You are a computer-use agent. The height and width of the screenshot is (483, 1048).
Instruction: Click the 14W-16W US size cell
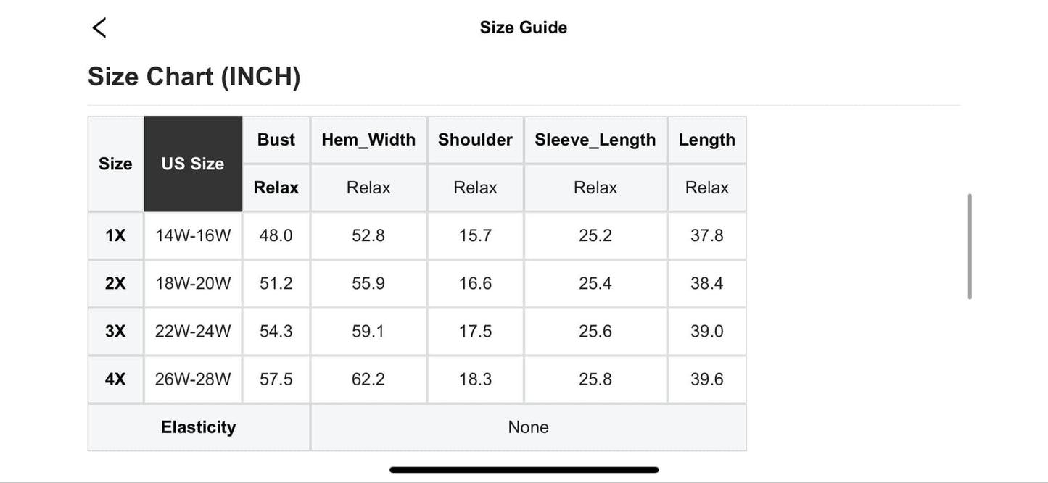tap(193, 235)
